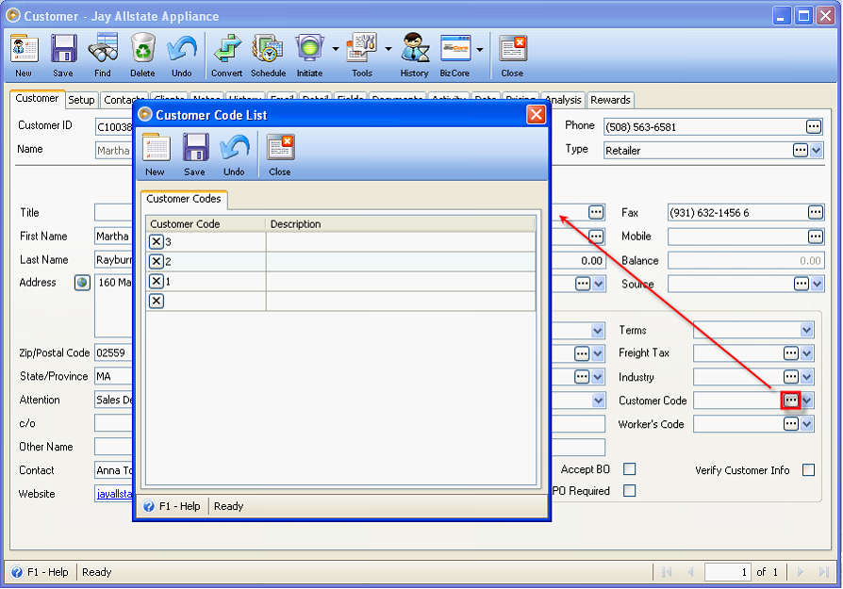843x589 pixels.
Task: Open Find binoculars tool
Action: tap(103, 56)
